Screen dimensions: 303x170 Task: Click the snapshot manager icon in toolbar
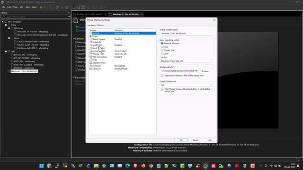pyautogui.click(x=67, y=8)
